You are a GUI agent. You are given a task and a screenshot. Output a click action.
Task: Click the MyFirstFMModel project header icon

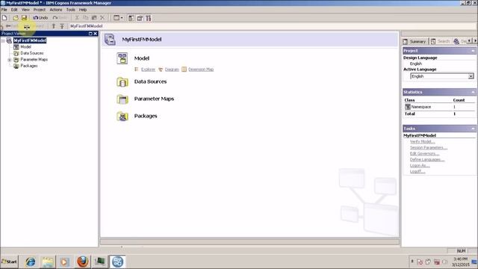click(110, 40)
